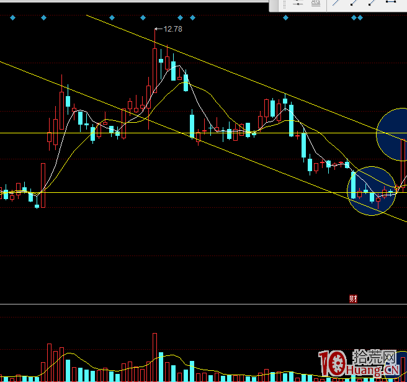The width and height of the screenshot is (407, 382).
Task: Click the leftmost blue diamond info marker
Action: point(12,17)
